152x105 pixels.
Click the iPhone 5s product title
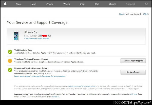point(31,32)
